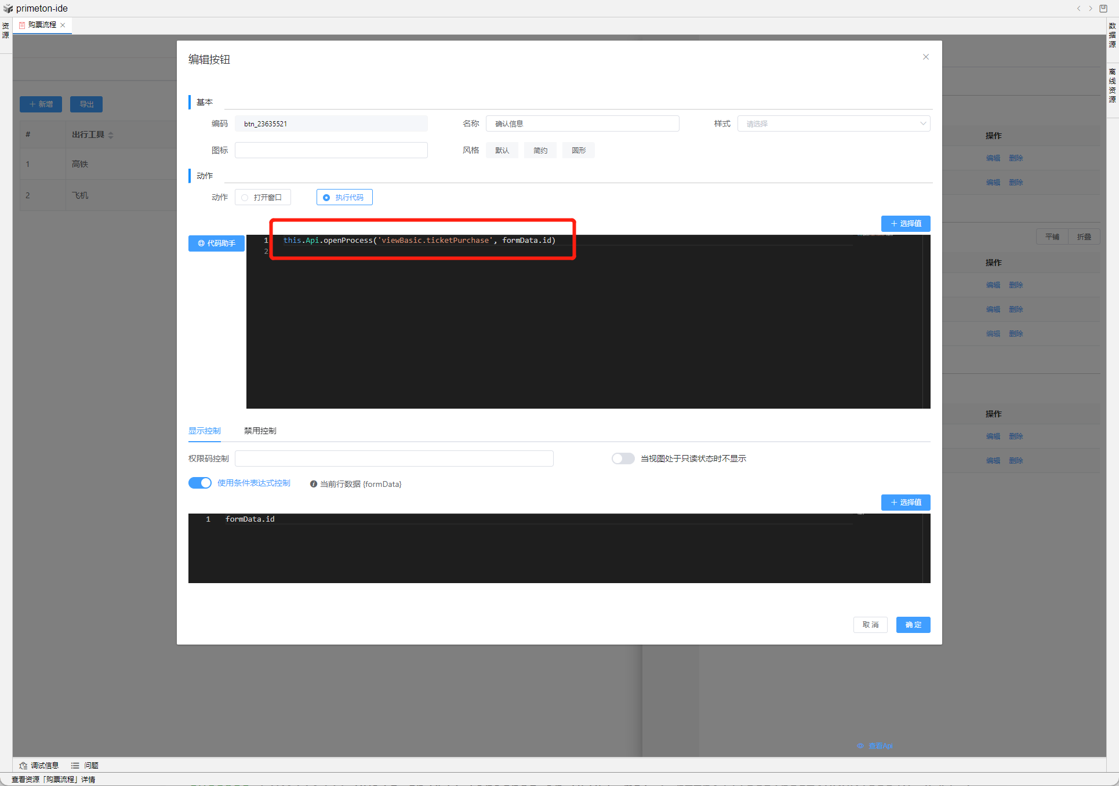This screenshot has width=1119, height=786.
Task: Close the 编辑按钮 dialog with X icon
Action: click(x=925, y=57)
